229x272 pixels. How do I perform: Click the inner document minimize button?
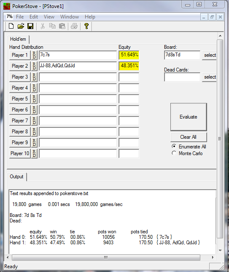tap(204, 17)
